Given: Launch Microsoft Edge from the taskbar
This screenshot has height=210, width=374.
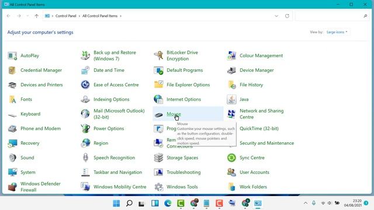Looking at the screenshot, I should tap(168, 204).
